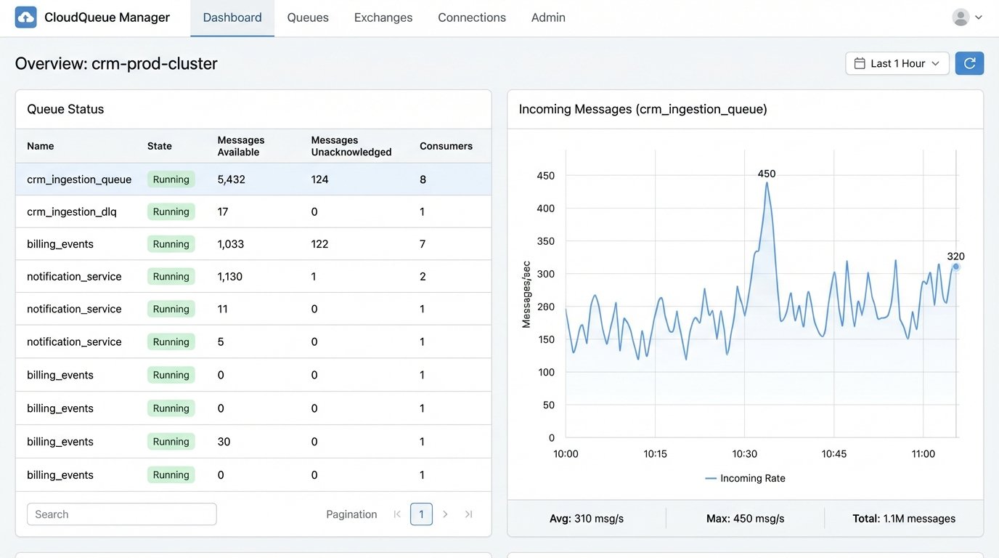
Task: Click the Search field in Queue Status
Action: (x=121, y=514)
